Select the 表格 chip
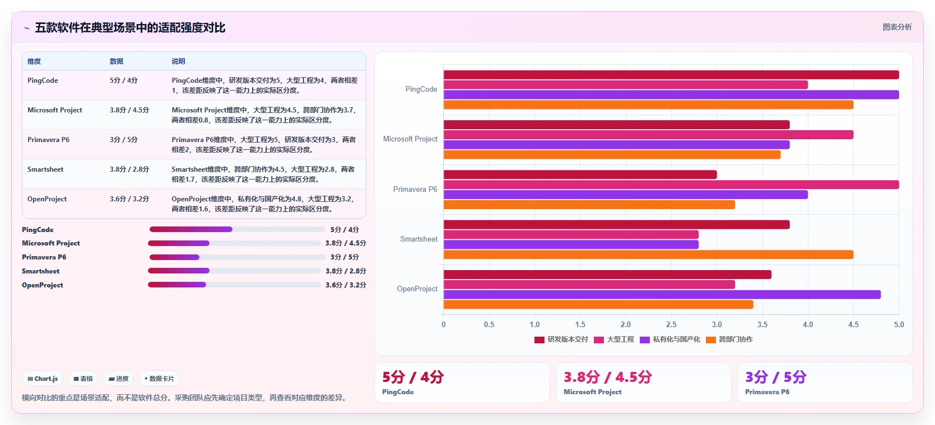 (83, 379)
